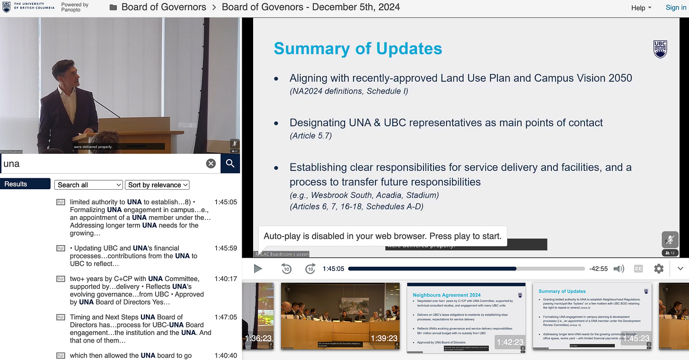Open result 'Updating UBC and UNA's financial processes'

pyautogui.click(x=134, y=256)
